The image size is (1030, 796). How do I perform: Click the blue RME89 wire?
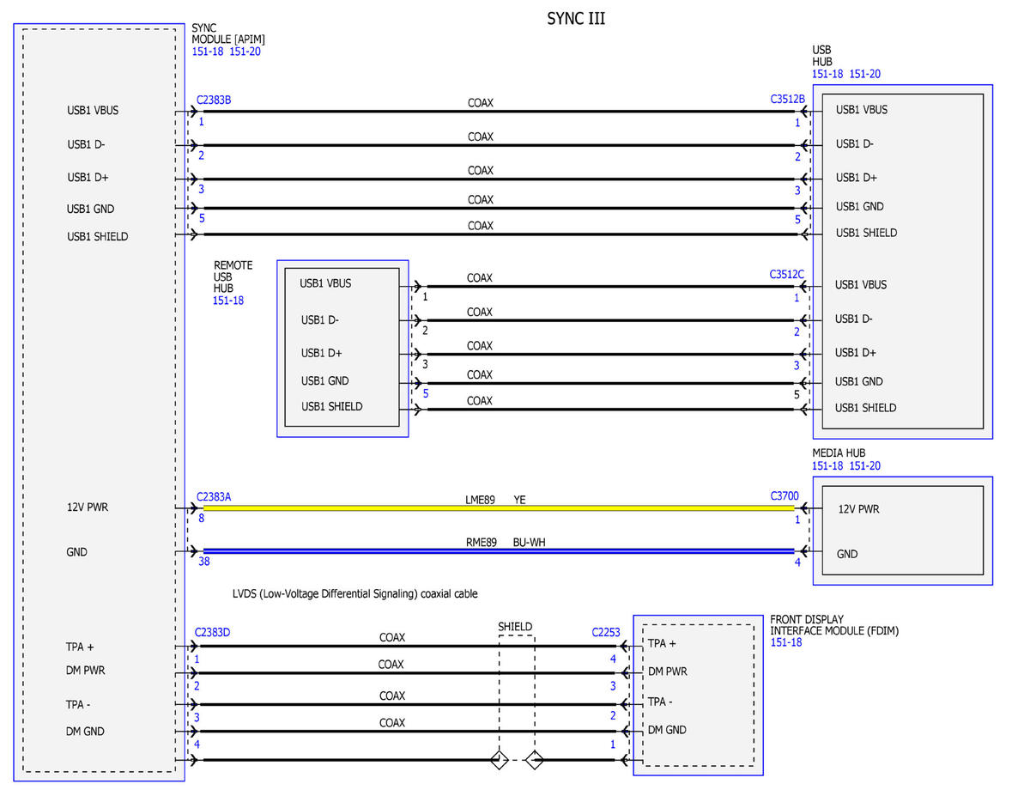point(498,551)
